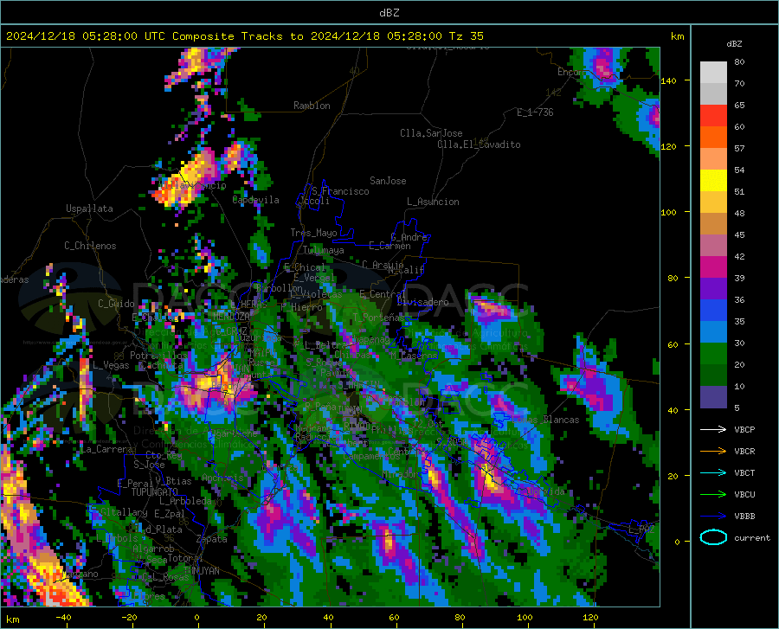Click the 'MENDOZA' city label
The width and height of the screenshot is (779, 629).
click(231, 317)
